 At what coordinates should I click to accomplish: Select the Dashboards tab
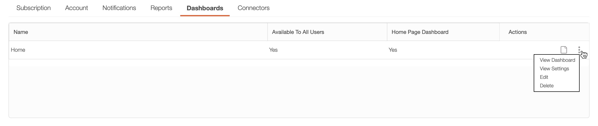(205, 8)
